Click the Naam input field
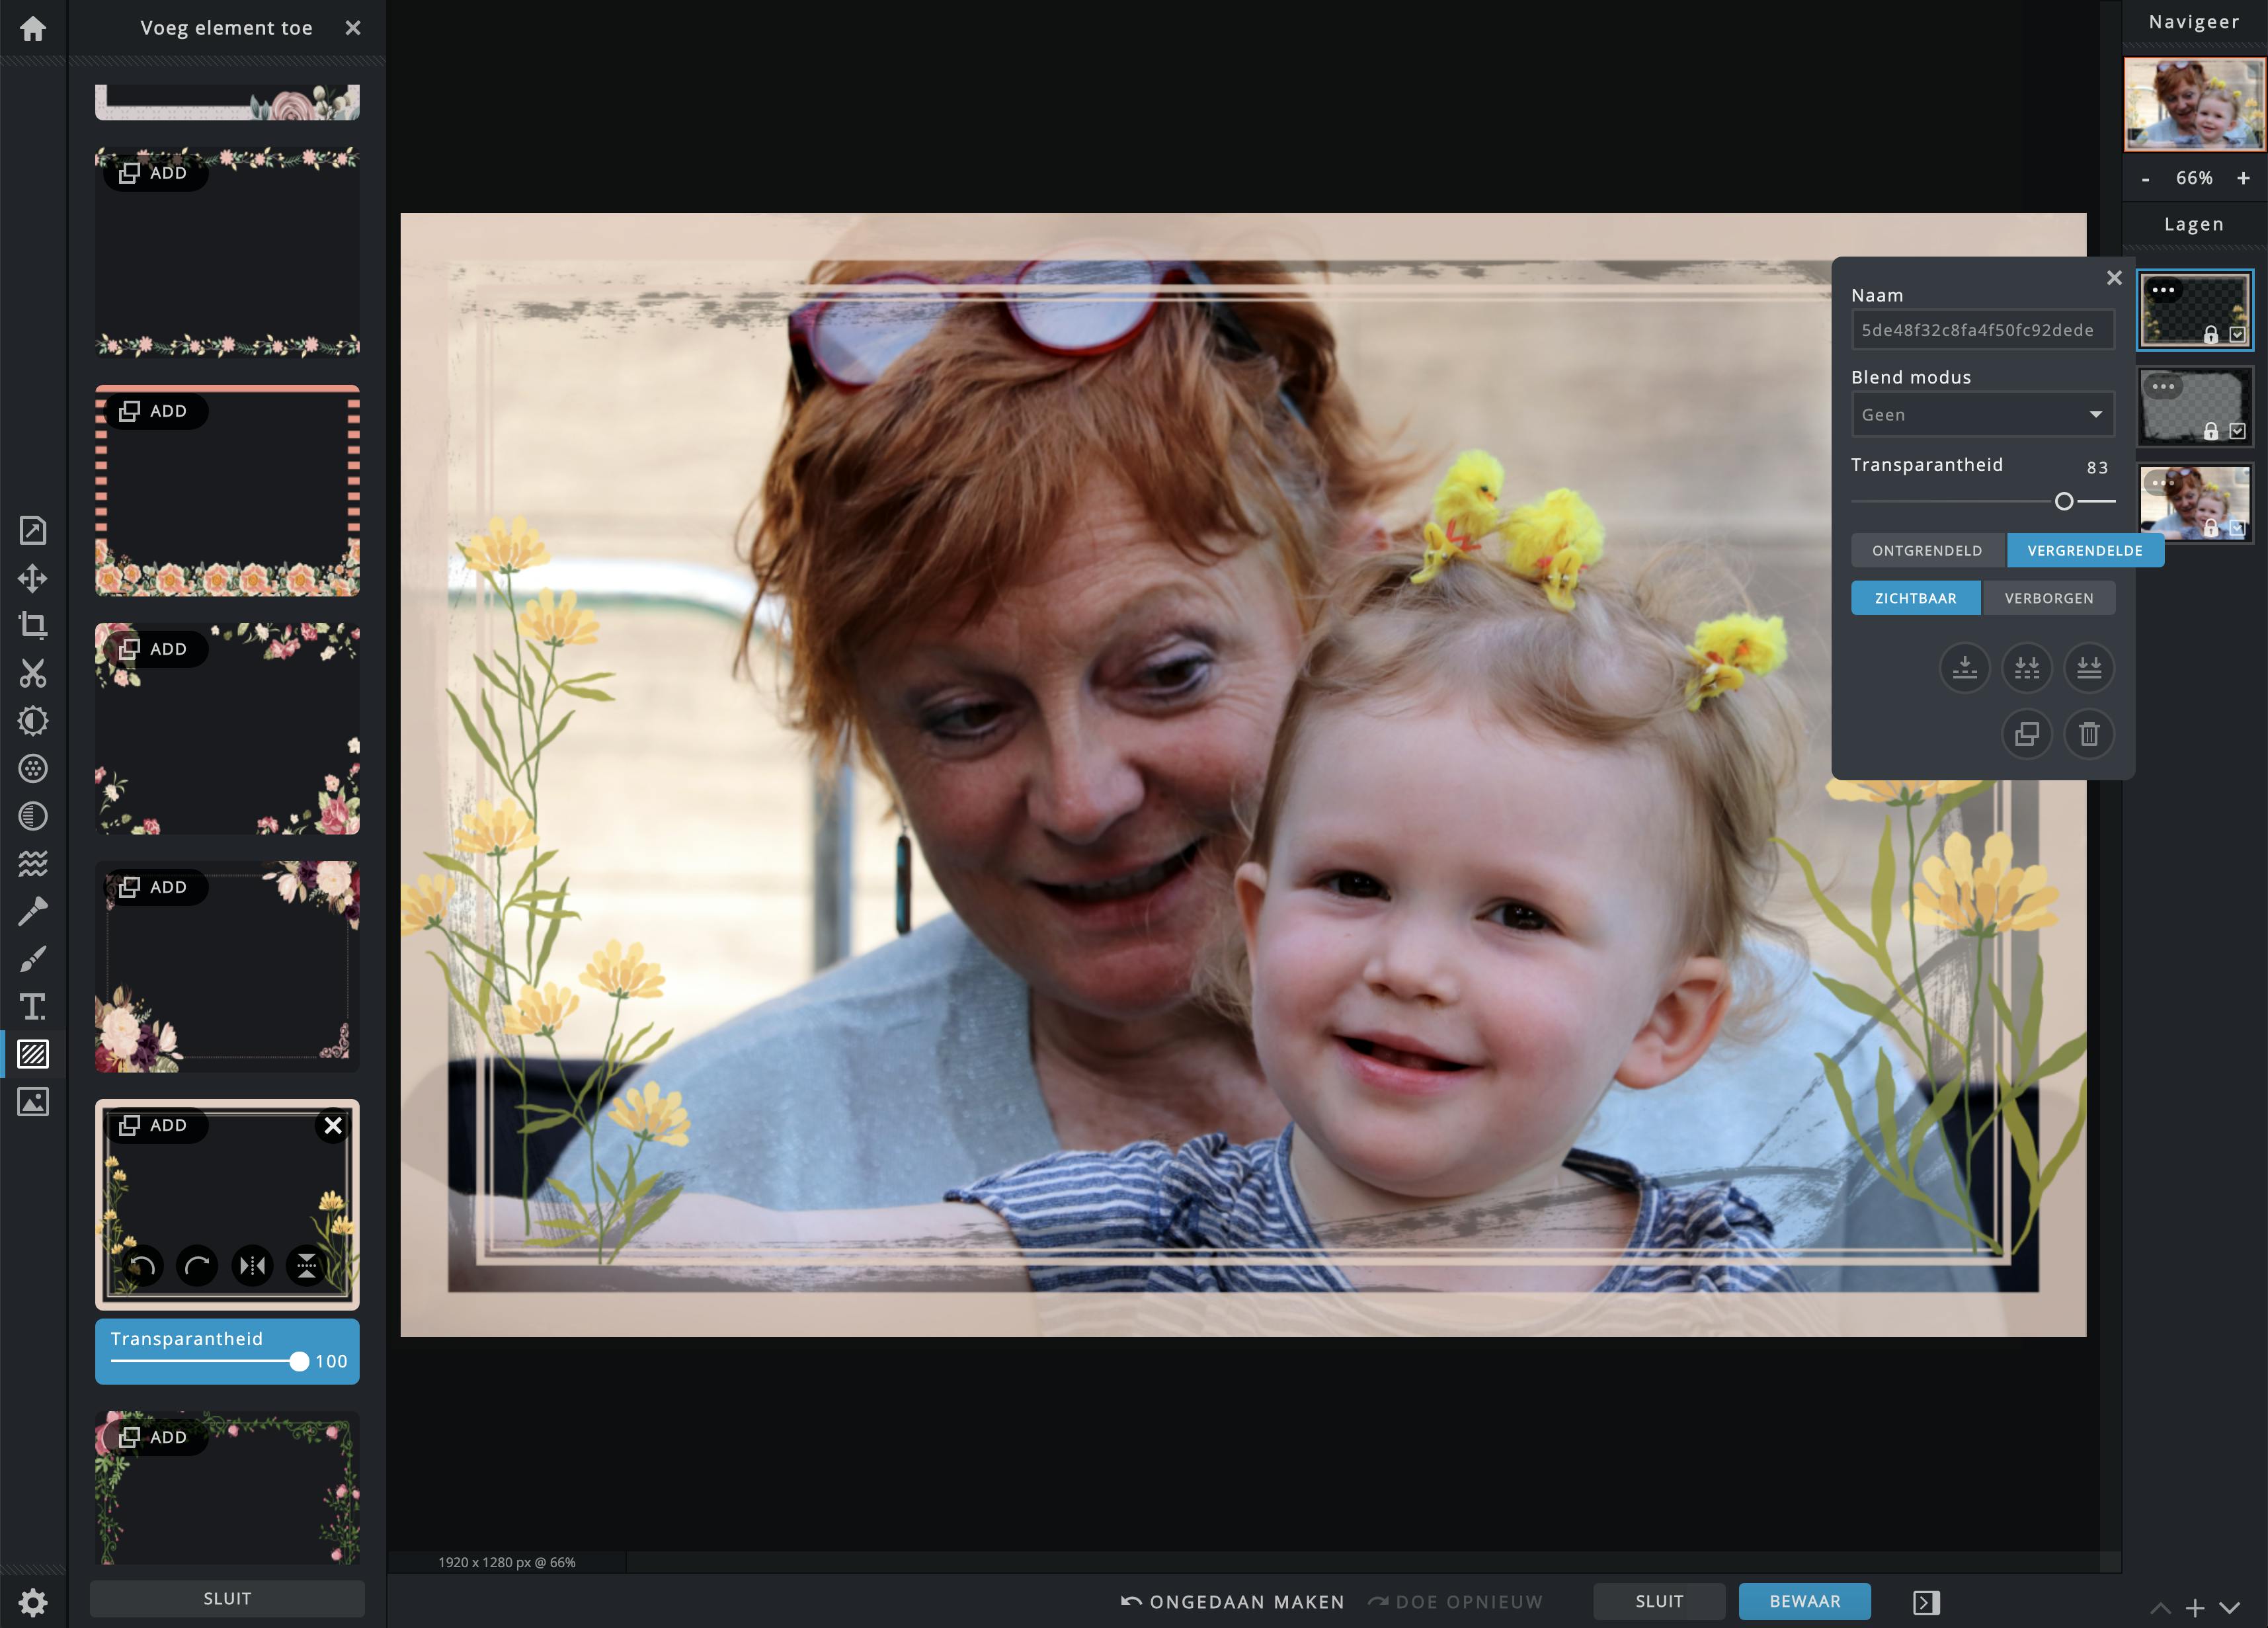Viewport: 2268px width, 1628px height. 1982,330
